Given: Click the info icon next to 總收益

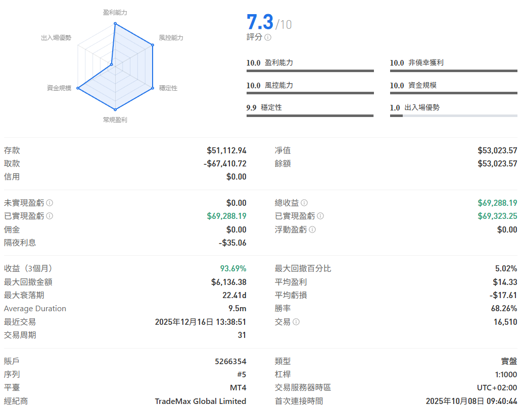Looking at the screenshot, I should 304,203.
